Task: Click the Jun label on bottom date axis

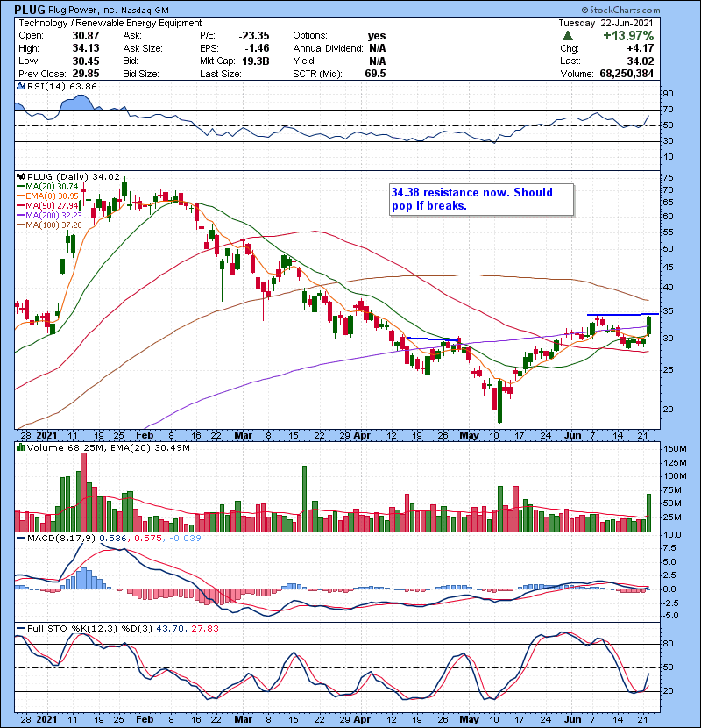Action: (x=572, y=719)
